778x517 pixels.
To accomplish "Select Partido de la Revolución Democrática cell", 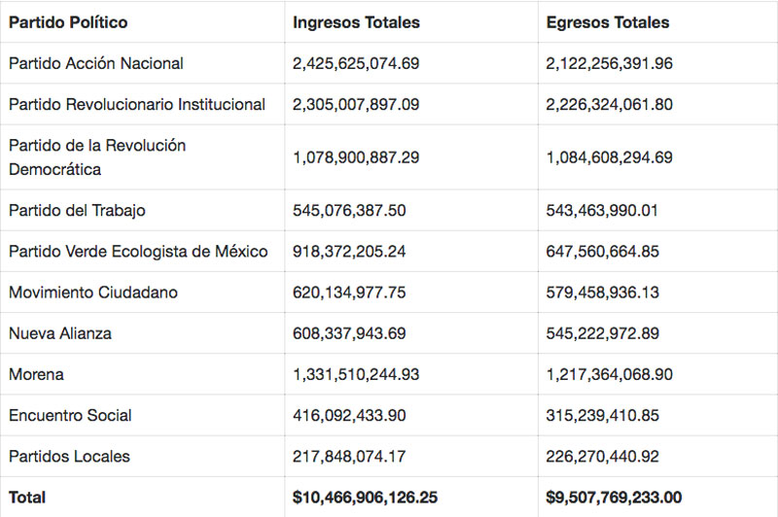I will click(97, 157).
